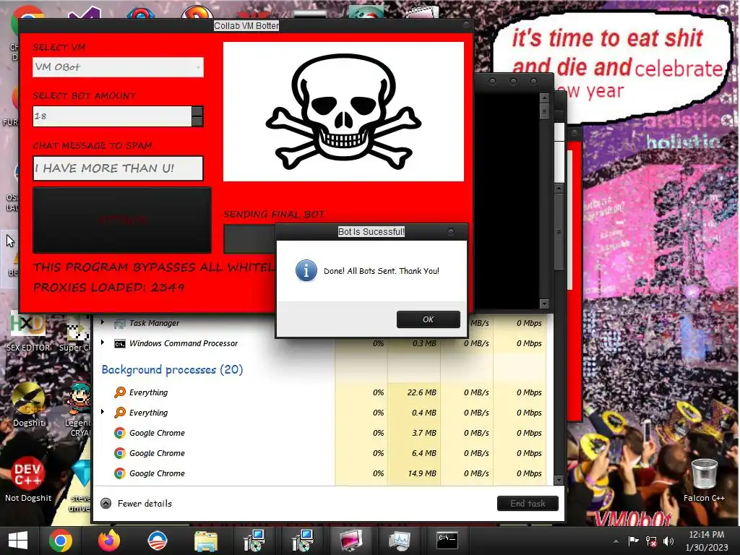Switch to Task Manager via taskbar icon
The image size is (740, 555).
pyautogui.click(x=399, y=541)
